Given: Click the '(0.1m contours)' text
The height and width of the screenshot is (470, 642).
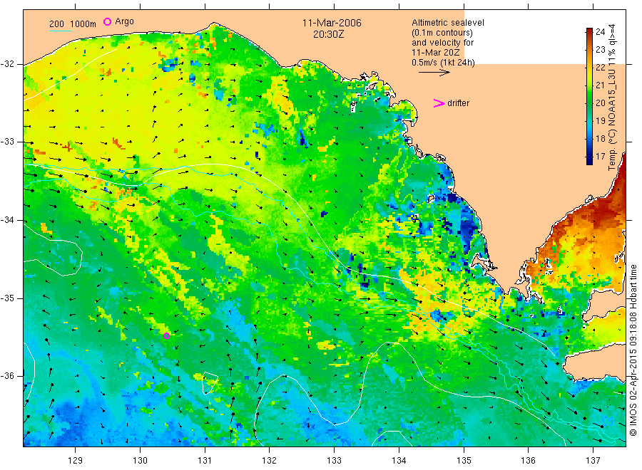Looking at the screenshot, I should click(442, 33).
